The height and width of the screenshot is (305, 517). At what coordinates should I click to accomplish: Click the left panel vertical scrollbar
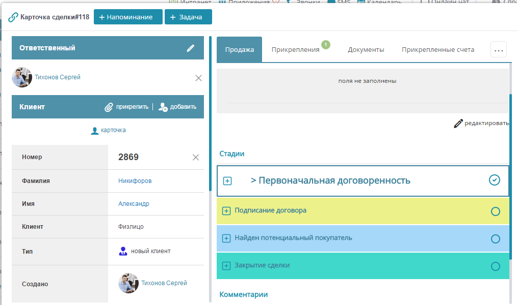point(211,114)
